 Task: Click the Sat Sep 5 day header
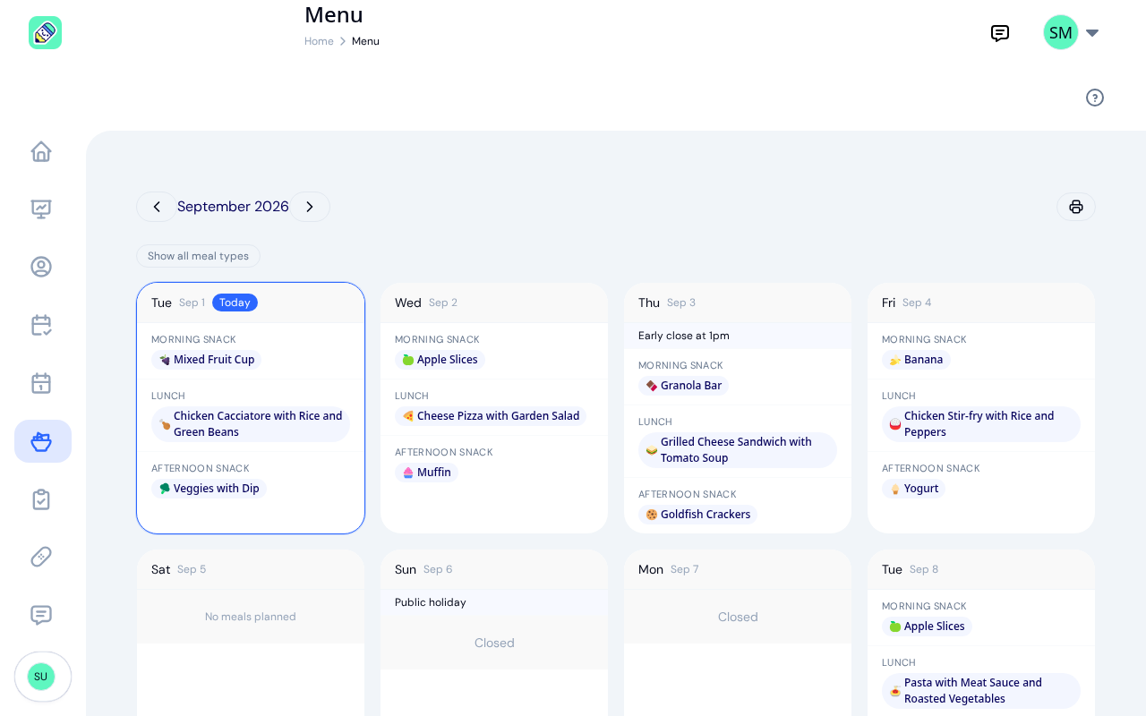coord(251,569)
